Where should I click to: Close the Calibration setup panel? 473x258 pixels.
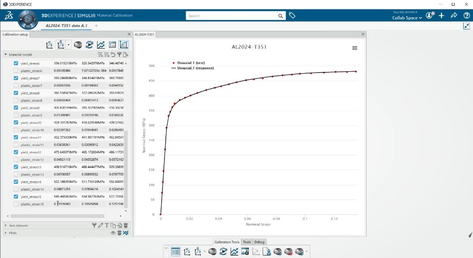[x=129, y=34]
